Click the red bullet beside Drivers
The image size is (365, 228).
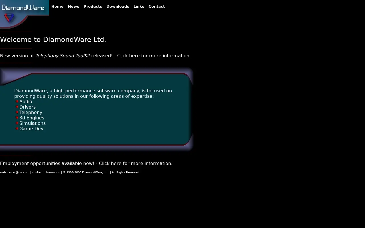[x=17, y=107]
